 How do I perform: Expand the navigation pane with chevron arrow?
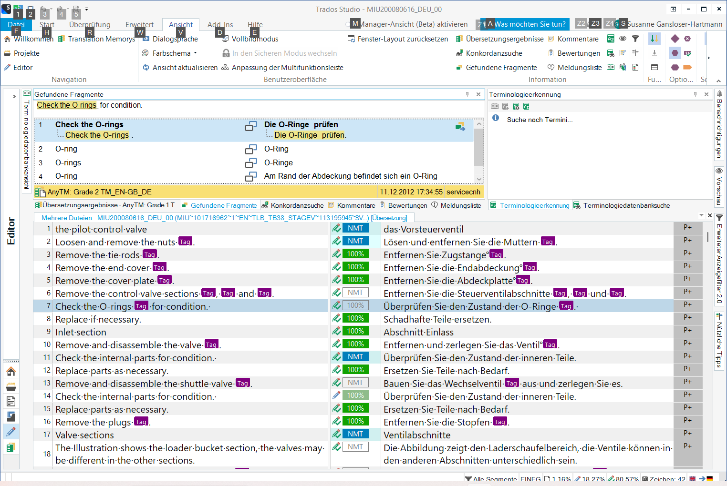[x=14, y=96]
